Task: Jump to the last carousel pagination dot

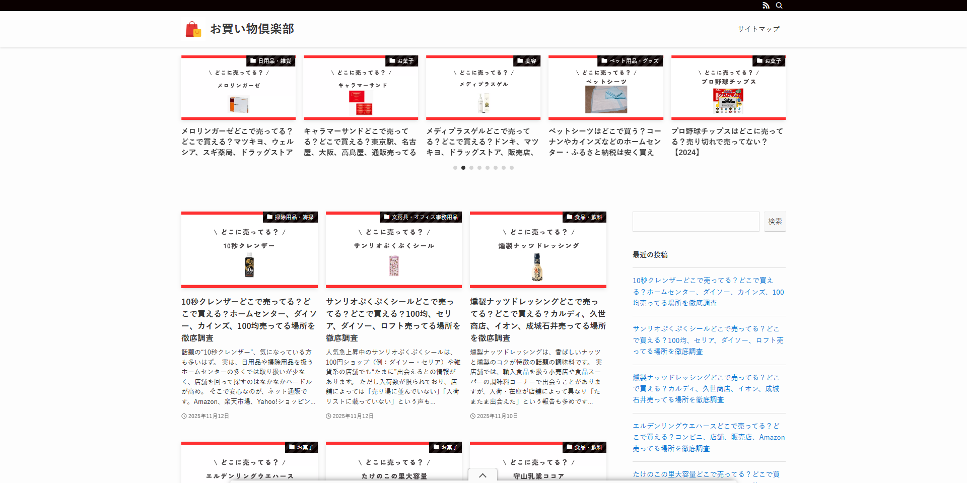Action: click(x=512, y=168)
